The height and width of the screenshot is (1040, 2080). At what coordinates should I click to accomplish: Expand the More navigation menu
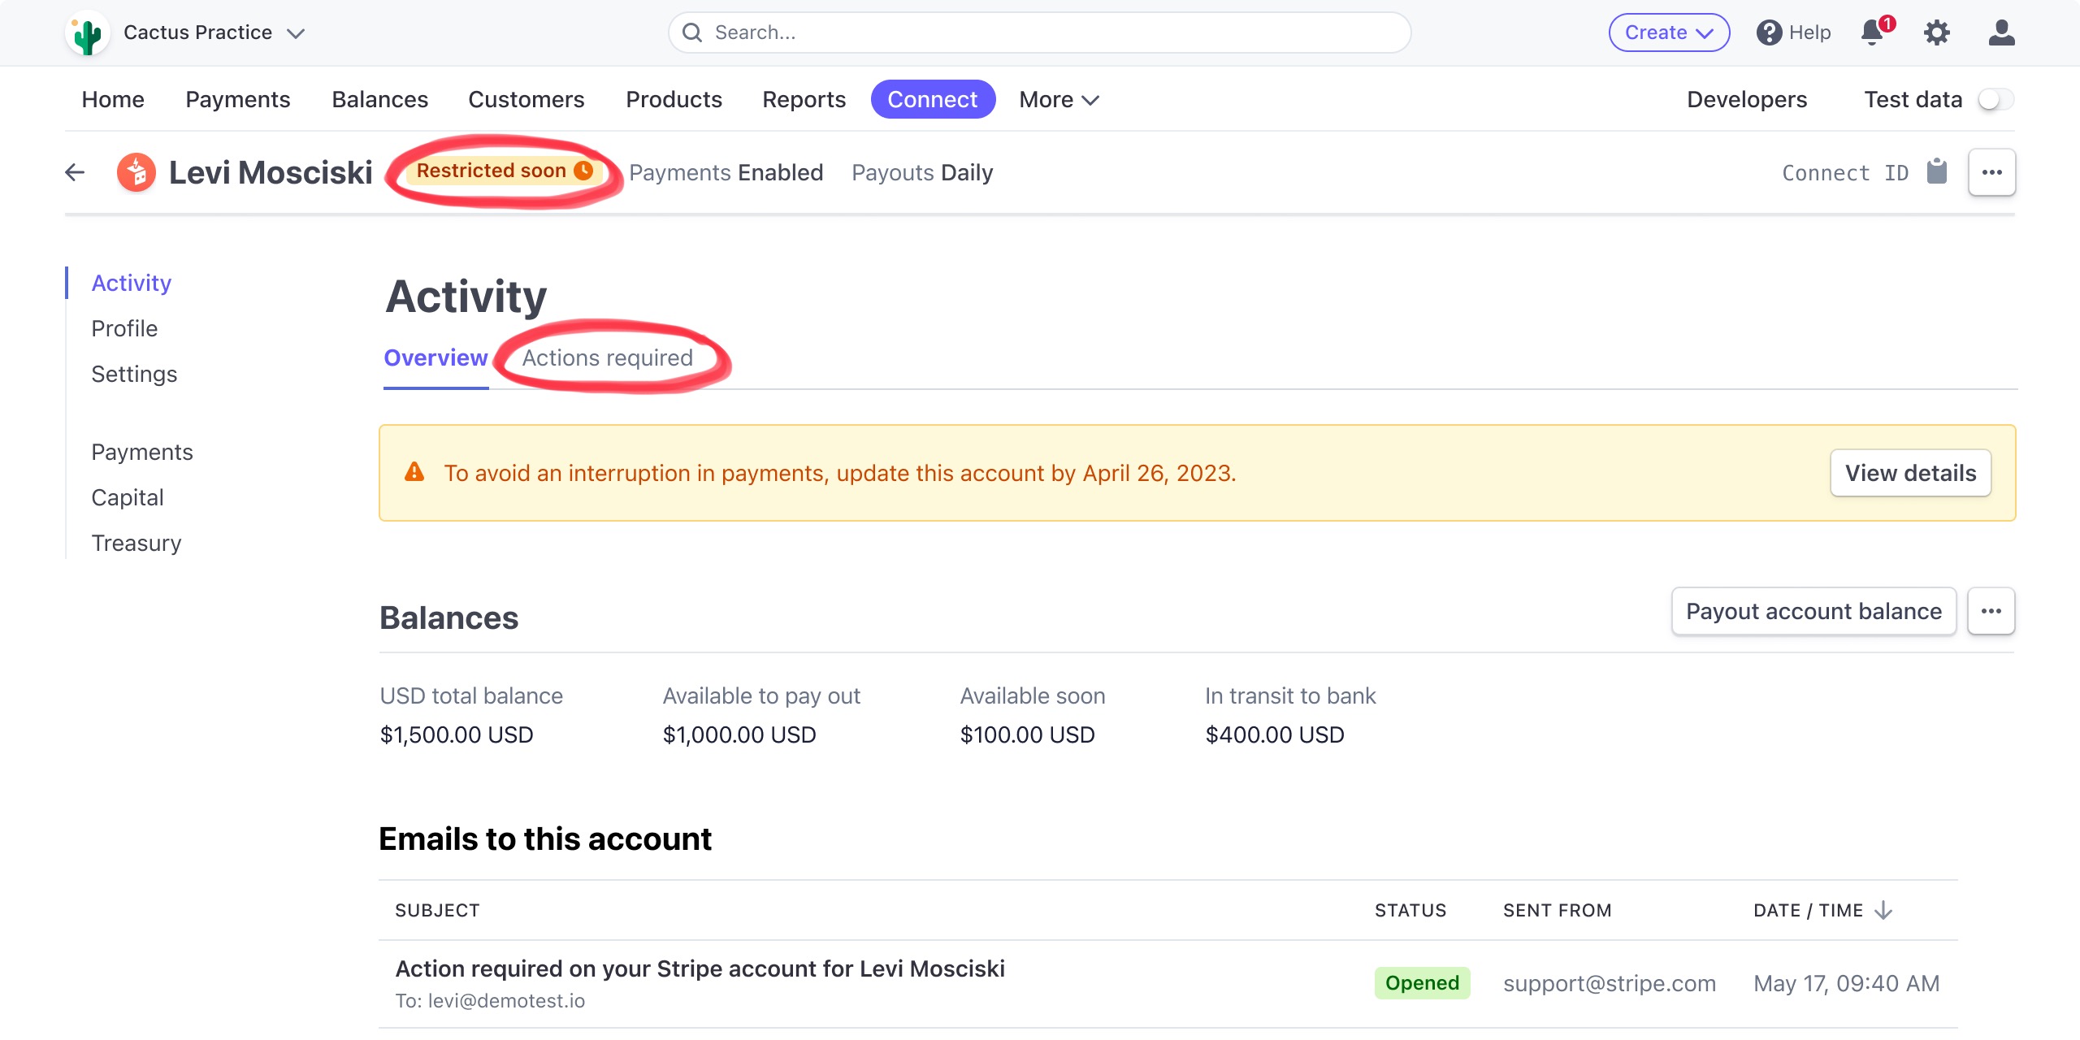1059,100
